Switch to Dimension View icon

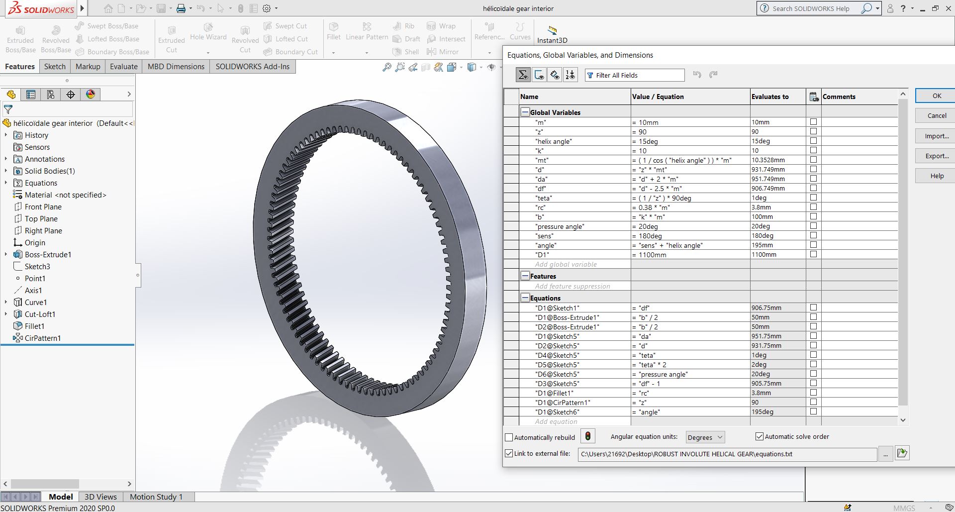555,75
